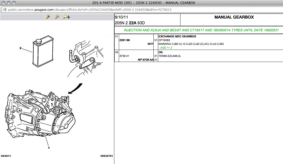Click callout number 1 below the gearbox
The width and height of the screenshot is (283, 164).
pos(49,148)
